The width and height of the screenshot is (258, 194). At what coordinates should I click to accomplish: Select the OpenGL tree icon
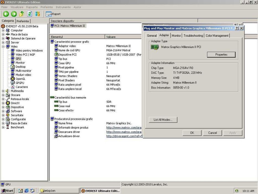pos(13,79)
